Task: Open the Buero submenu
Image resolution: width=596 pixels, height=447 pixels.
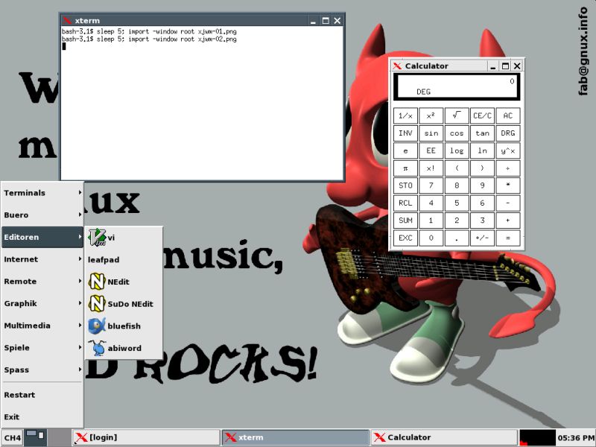Action: point(42,215)
